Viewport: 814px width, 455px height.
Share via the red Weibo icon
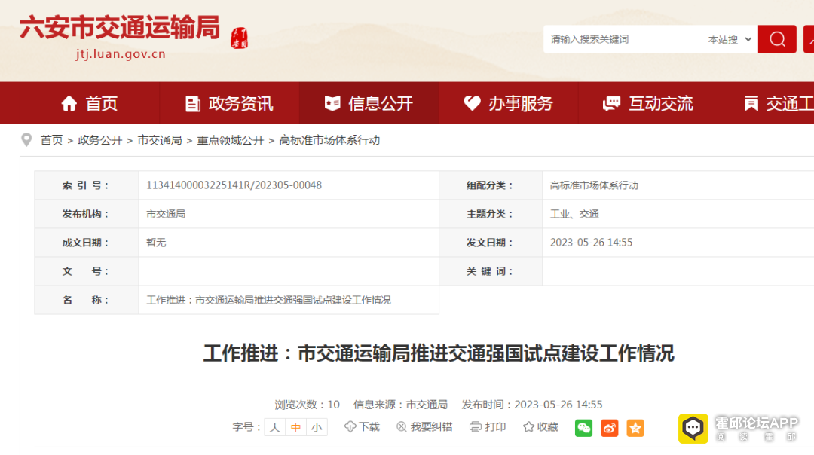coord(610,428)
